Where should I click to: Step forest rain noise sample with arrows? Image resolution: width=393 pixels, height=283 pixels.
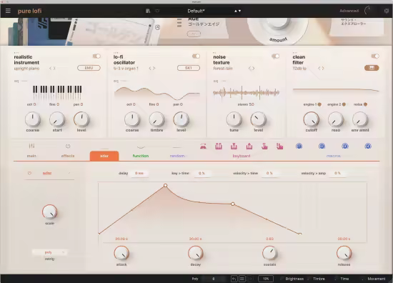252,68
